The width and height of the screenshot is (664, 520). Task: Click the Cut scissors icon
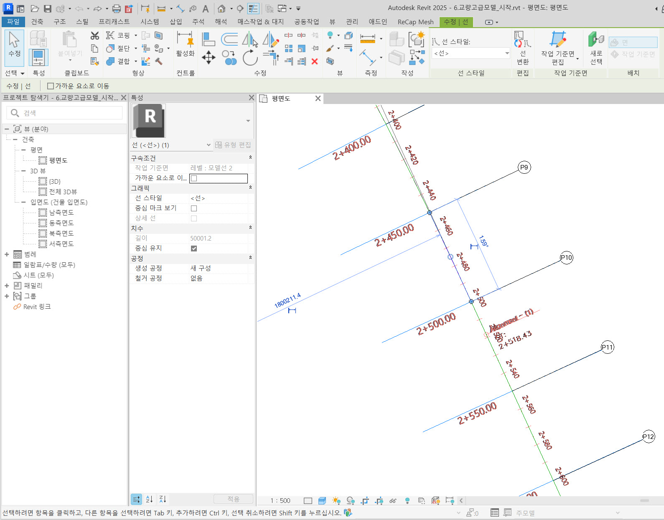click(x=95, y=36)
